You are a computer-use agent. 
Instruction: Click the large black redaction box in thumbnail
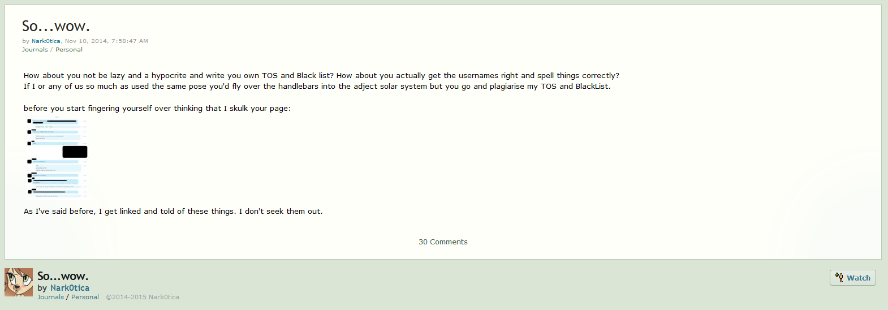coord(75,152)
